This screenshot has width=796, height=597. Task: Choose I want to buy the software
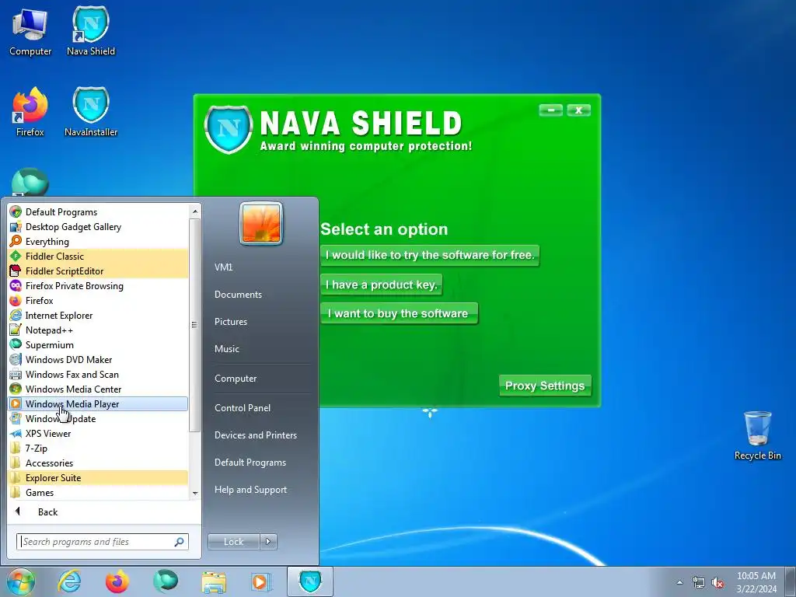coord(399,313)
